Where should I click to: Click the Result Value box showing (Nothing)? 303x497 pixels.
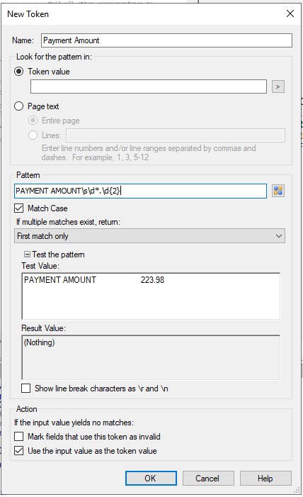coord(151,357)
